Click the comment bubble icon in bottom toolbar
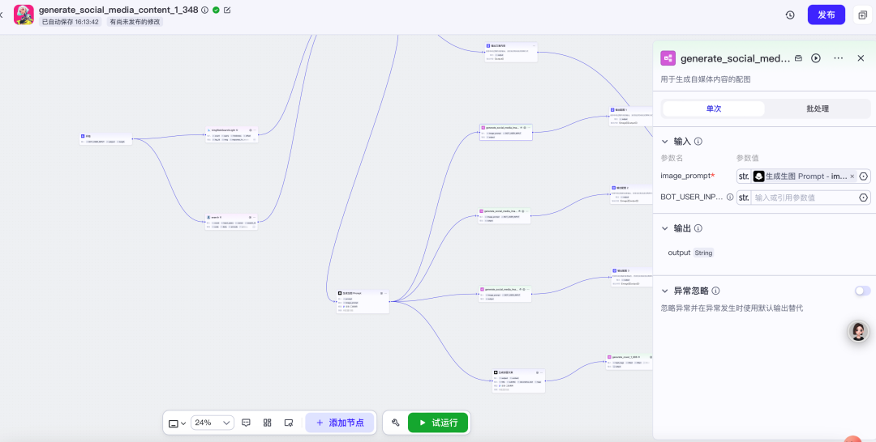The image size is (876, 442). pyautogui.click(x=246, y=423)
